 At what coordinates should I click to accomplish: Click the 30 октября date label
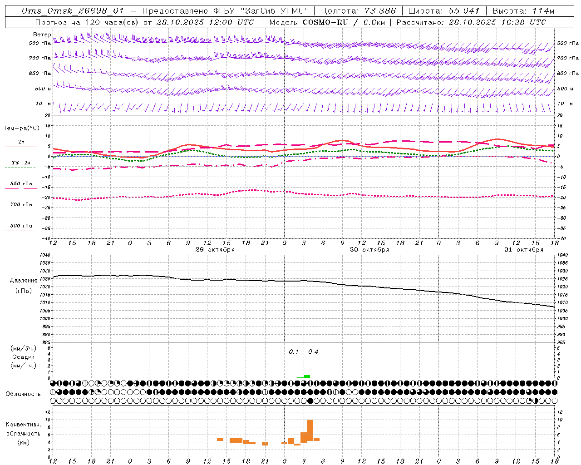pos(369,250)
